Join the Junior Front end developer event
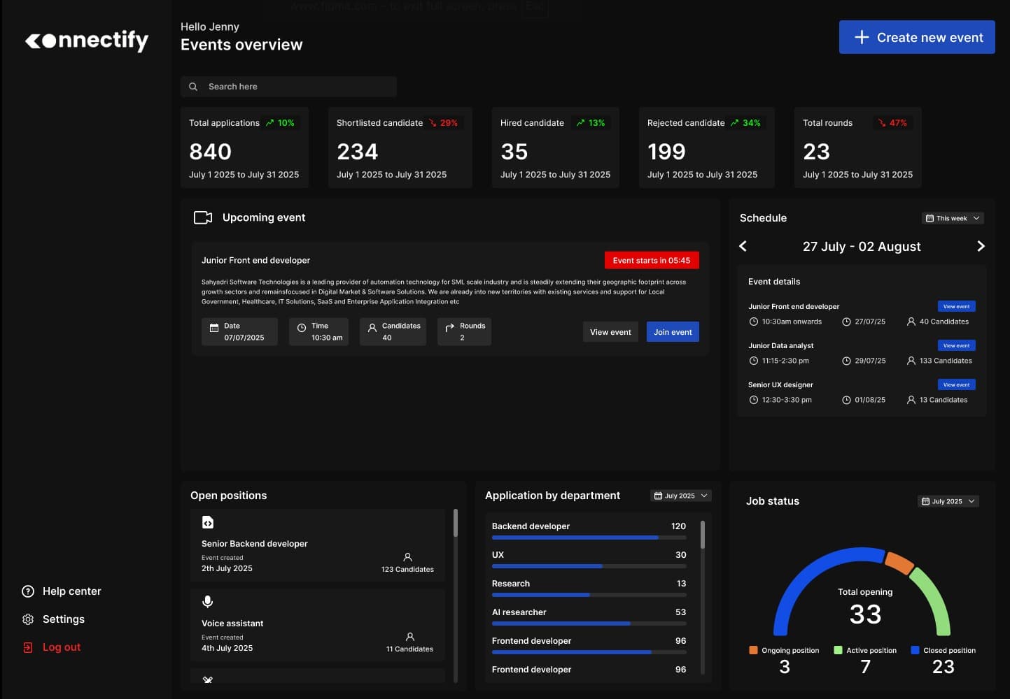1010x699 pixels. (672, 331)
